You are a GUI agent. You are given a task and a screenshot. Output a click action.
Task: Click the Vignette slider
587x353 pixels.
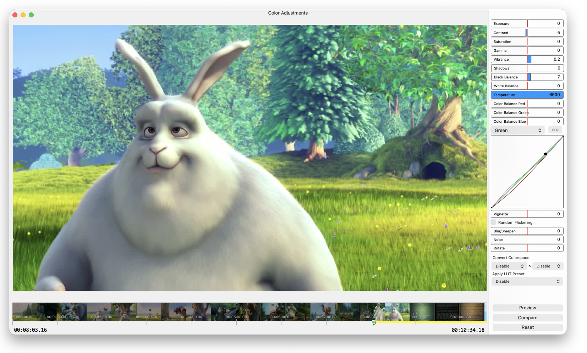pos(527,214)
